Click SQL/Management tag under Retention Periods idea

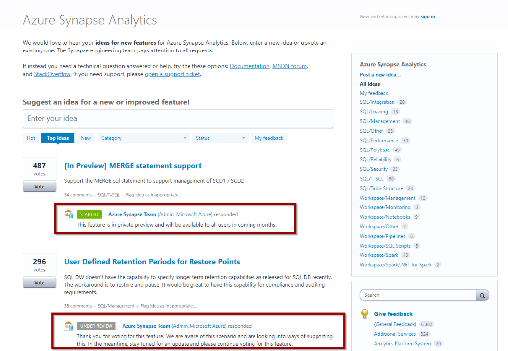(x=116, y=306)
